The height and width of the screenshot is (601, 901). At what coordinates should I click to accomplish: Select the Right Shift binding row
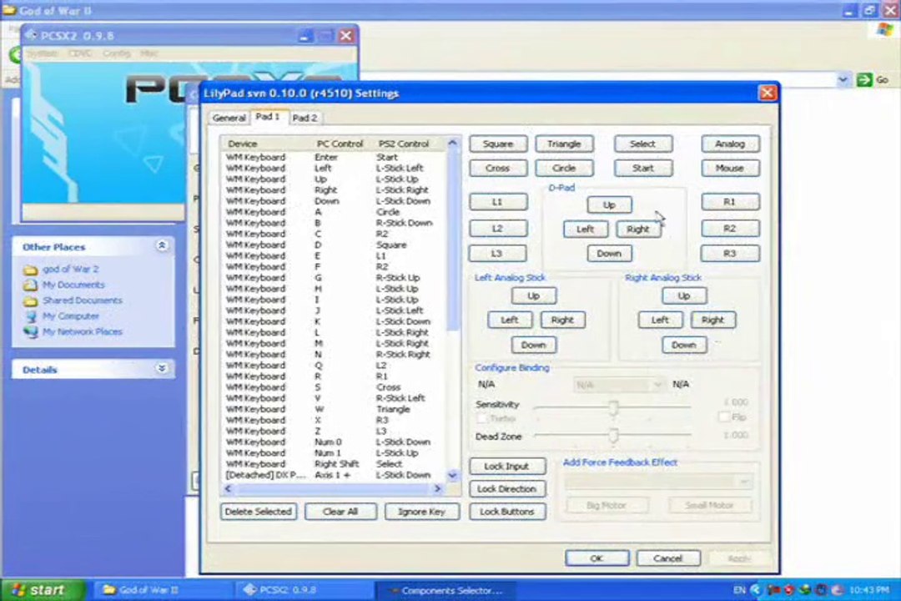(333, 463)
